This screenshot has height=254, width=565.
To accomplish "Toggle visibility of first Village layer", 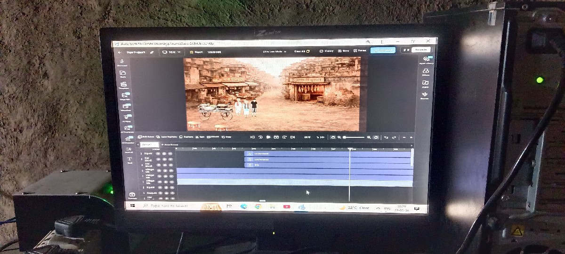I will click(159, 170).
